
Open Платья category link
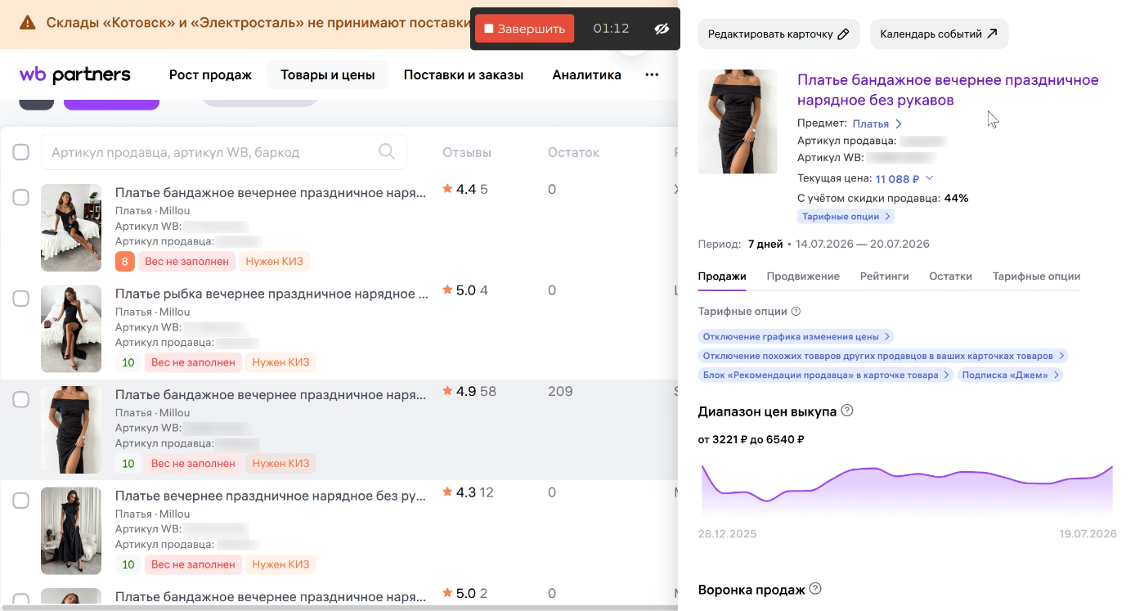(x=871, y=124)
